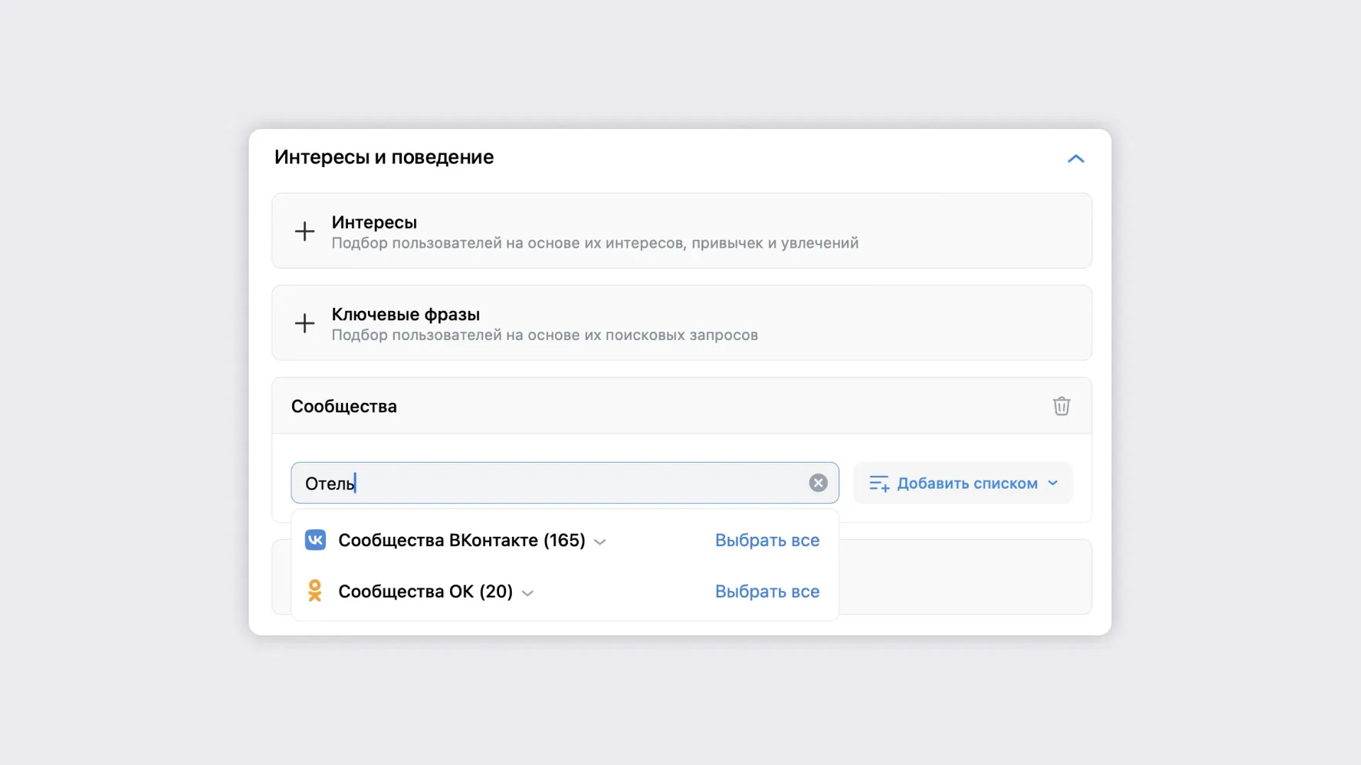Click the Отель community search input
The image size is (1361, 765).
click(x=553, y=483)
